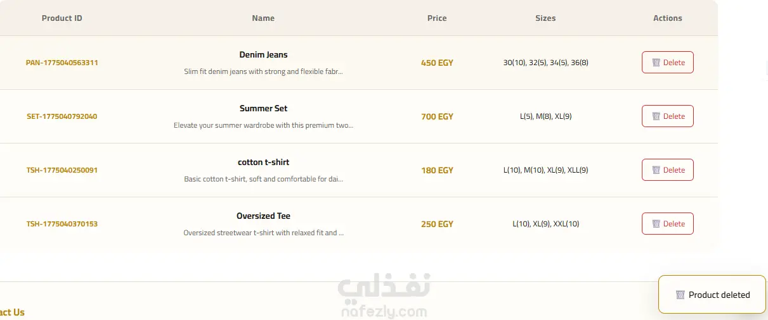
Task: Click the Summer Set product name
Action: click(x=264, y=109)
